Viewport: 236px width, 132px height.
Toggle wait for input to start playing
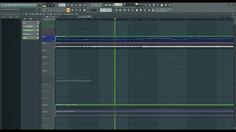(x=72, y=5)
